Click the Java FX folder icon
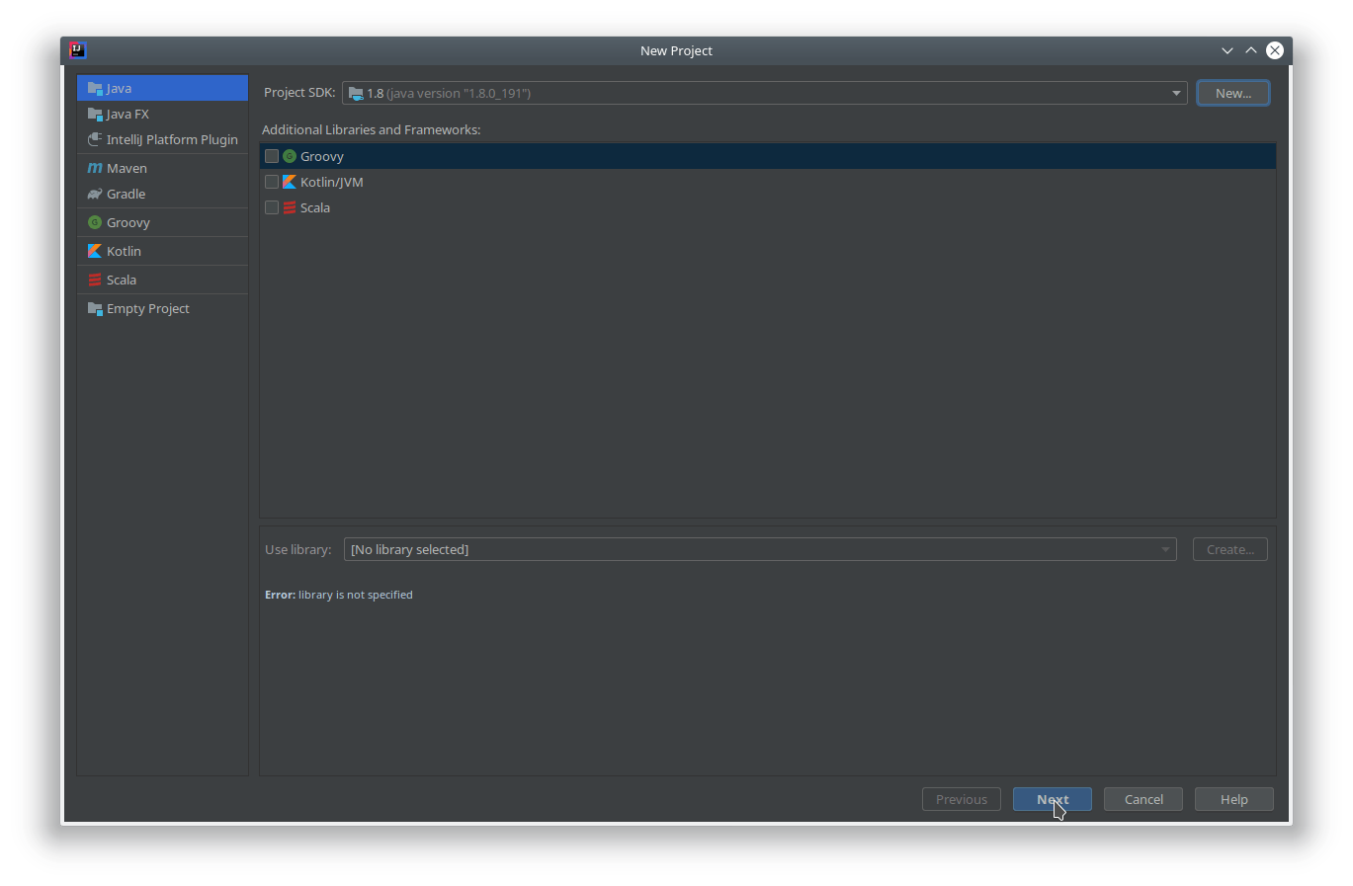 [x=95, y=114]
